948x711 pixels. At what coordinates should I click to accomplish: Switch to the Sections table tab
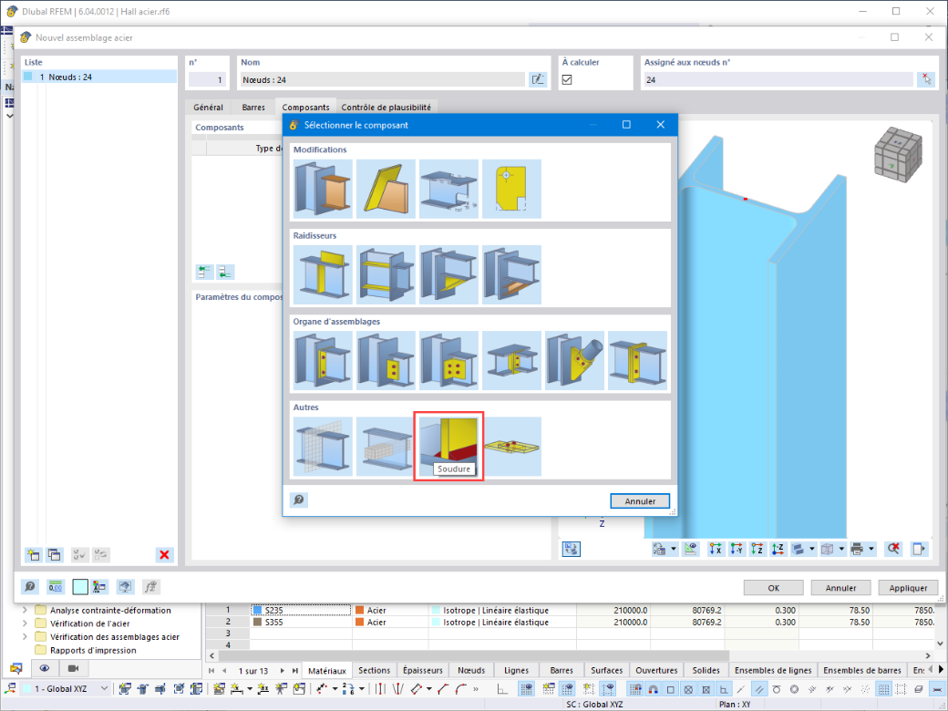pos(375,670)
